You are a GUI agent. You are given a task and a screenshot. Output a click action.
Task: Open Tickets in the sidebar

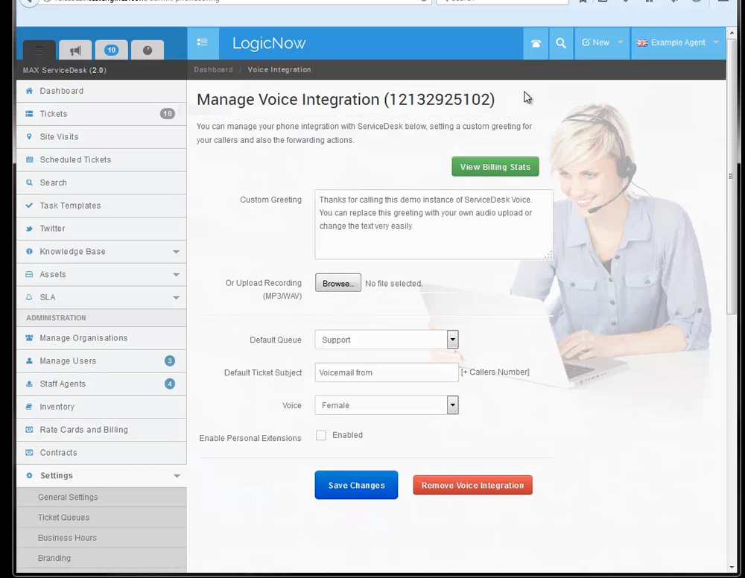(101, 114)
